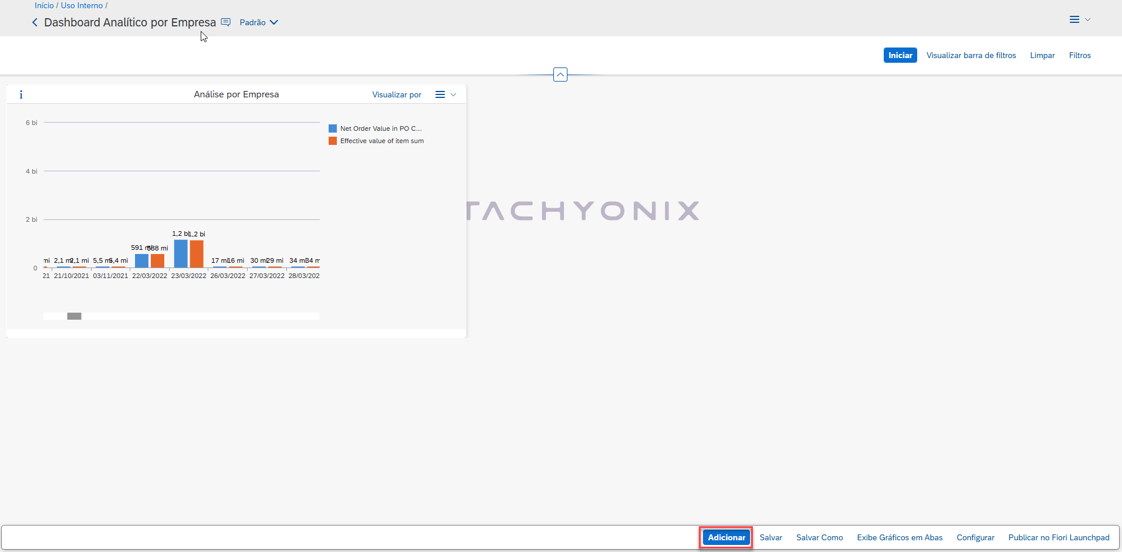Toggle the filter bar with Visualizar barra de filtros

971,55
